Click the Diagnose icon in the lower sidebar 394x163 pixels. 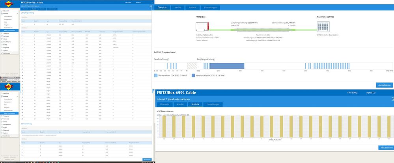[x=2, y=130]
